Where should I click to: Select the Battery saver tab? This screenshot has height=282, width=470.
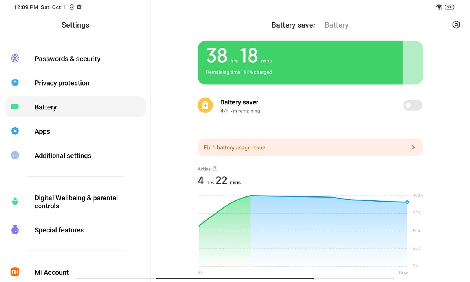(293, 25)
